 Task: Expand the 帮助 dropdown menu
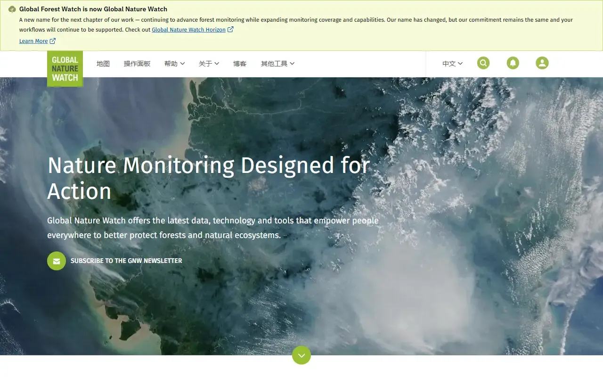[174, 64]
